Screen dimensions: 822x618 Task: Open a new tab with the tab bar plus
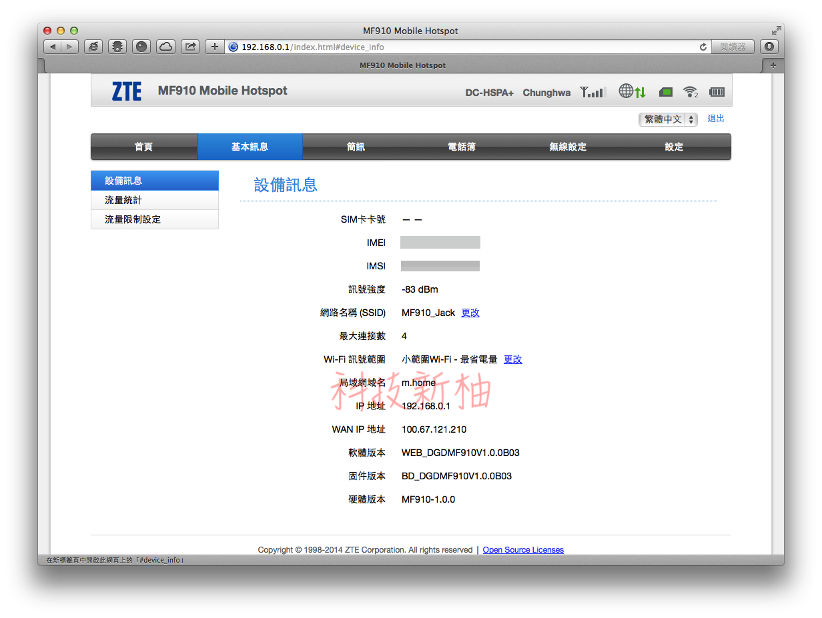pos(773,65)
